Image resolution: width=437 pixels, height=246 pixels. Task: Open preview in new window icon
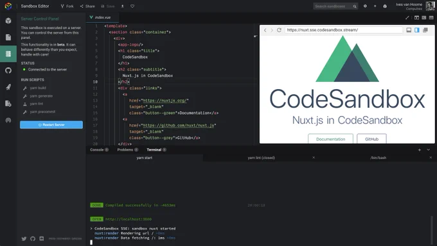(x=425, y=30)
